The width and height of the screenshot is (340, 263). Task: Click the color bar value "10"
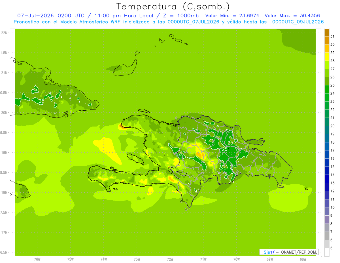tap(333, 207)
